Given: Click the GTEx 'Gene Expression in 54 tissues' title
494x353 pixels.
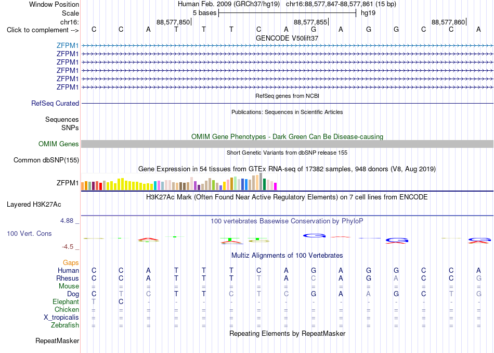Looking at the screenshot, I should pyautogui.click(x=287, y=169).
